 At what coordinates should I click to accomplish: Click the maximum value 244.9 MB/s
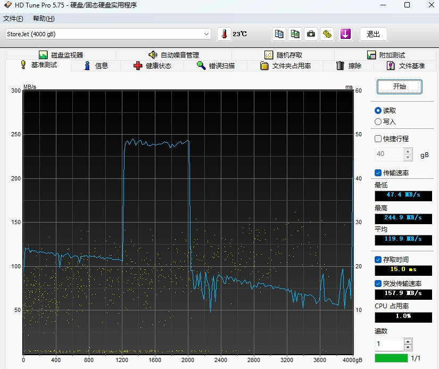403,218
